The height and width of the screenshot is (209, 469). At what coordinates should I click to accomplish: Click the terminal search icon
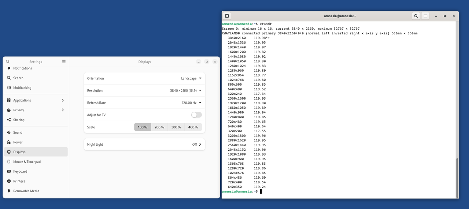416,16
